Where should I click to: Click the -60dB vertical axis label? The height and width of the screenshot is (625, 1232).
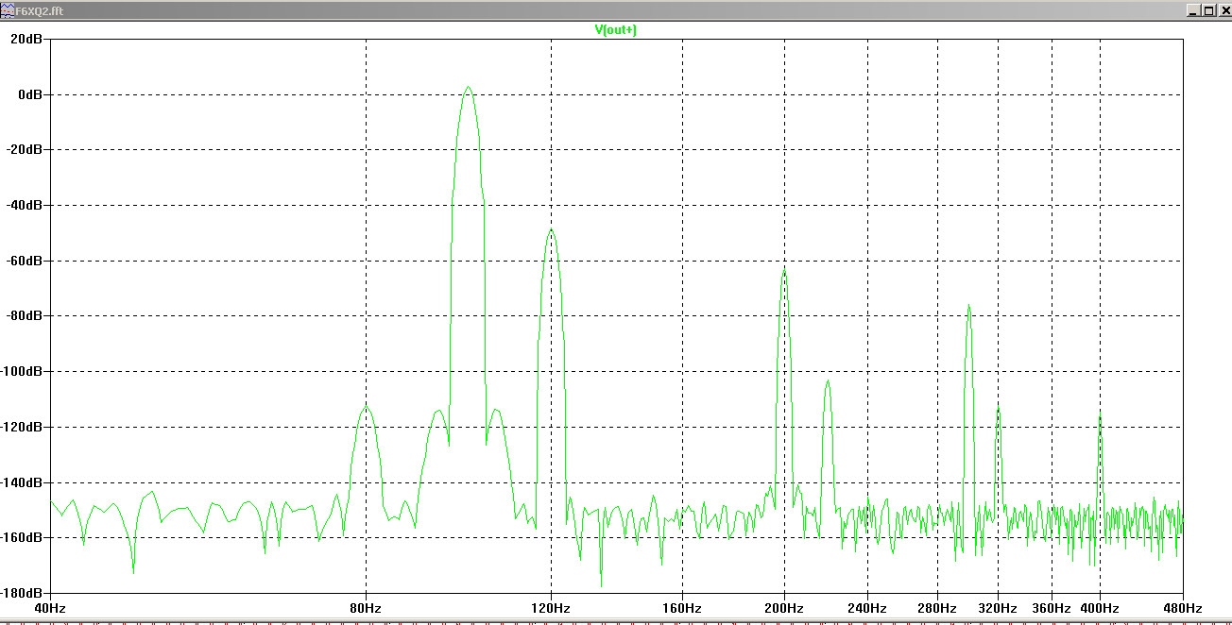click(x=25, y=261)
